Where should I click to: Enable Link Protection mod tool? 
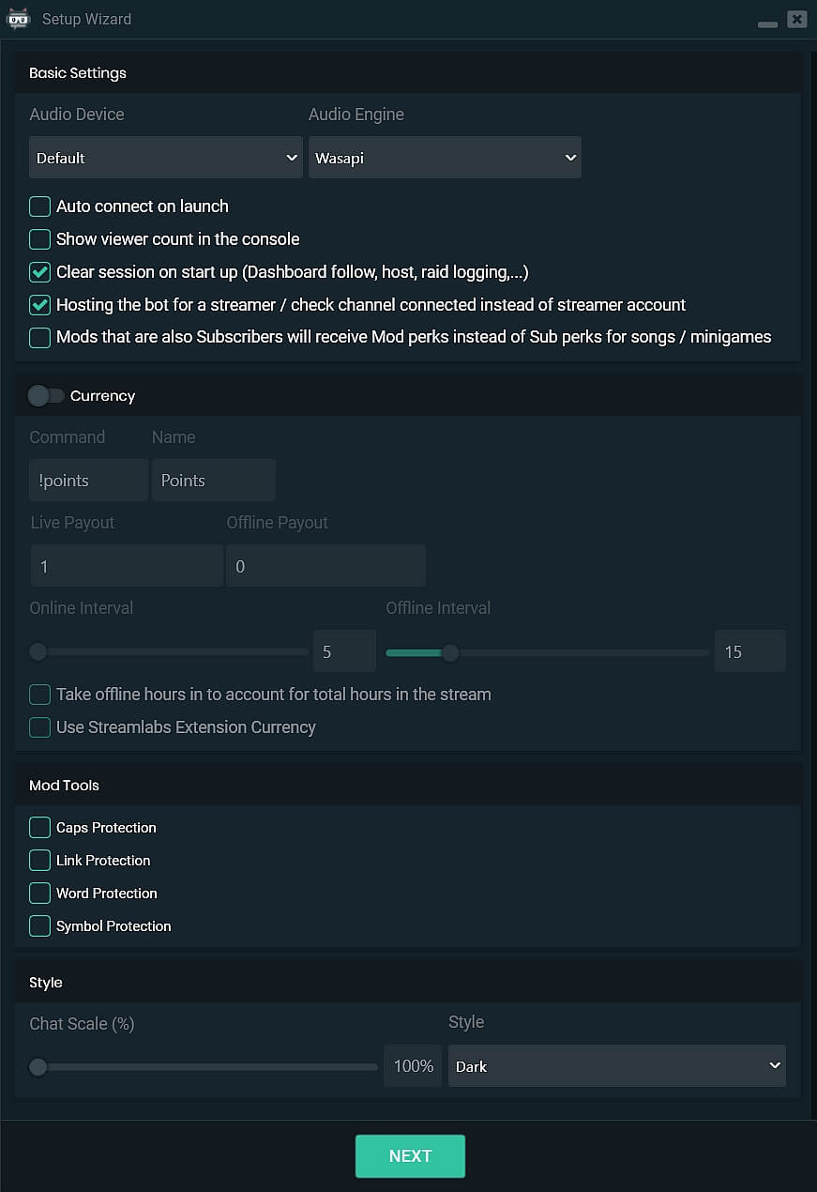[x=39, y=861]
